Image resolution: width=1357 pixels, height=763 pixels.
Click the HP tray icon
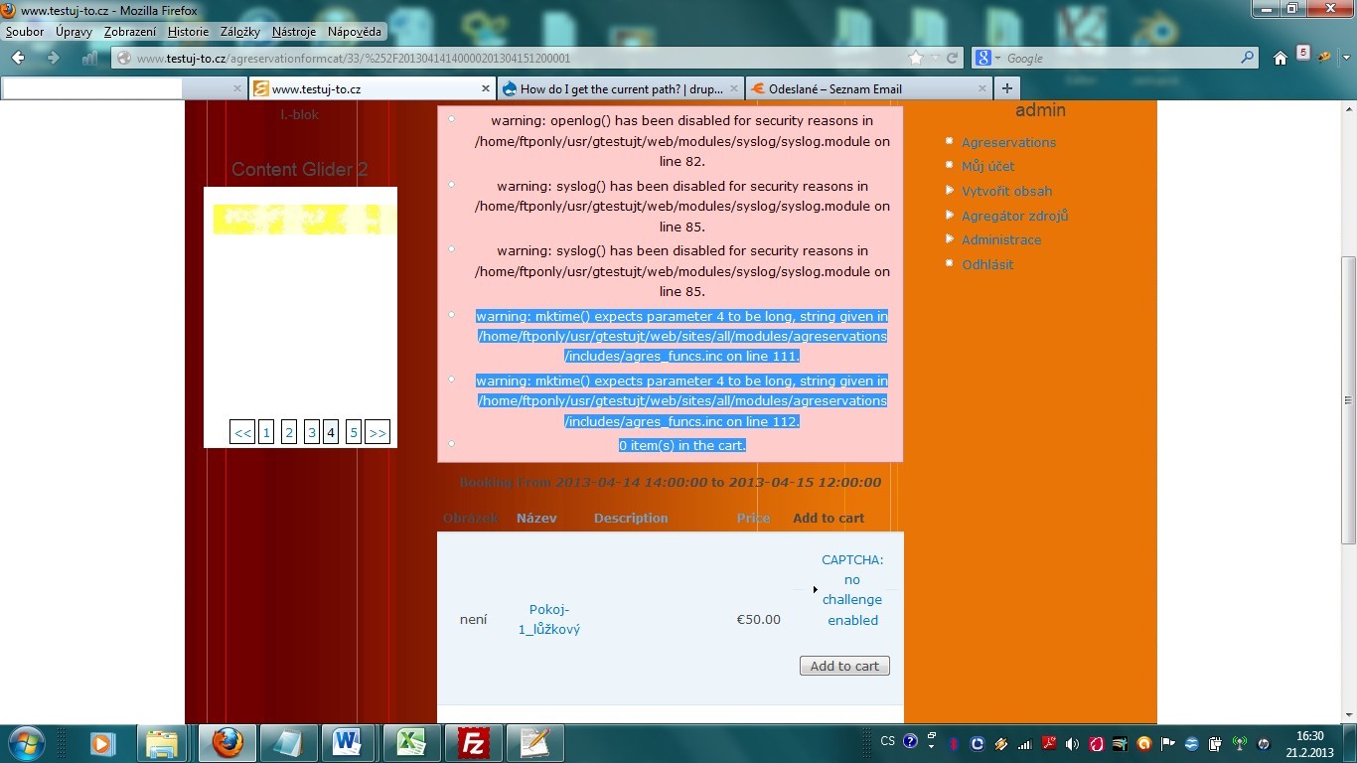tap(1263, 743)
